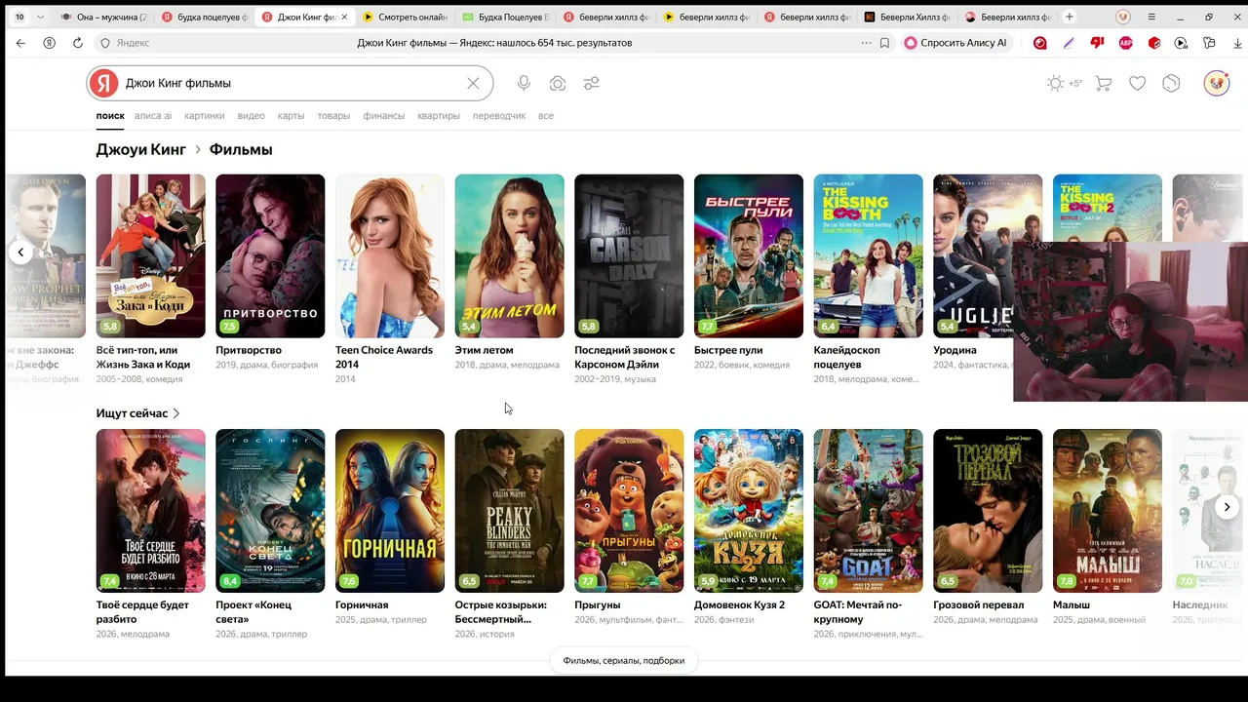Bookmark this page via bookmark icon
The image size is (1248, 702).
click(885, 43)
